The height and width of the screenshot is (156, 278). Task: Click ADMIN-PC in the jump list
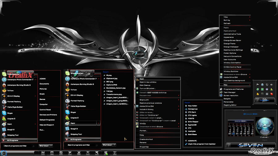click(x=192, y=141)
